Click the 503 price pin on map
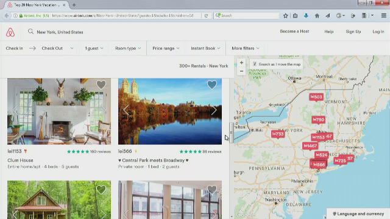Image resolution: width=390 pixels, height=219 pixels. [x=316, y=97]
